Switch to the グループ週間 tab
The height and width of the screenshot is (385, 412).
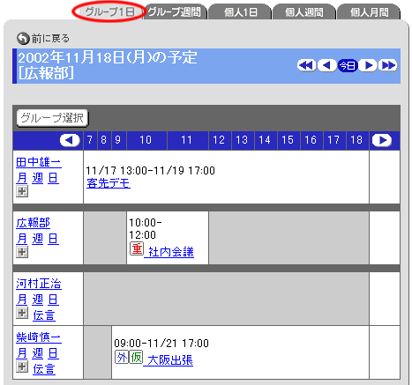point(175,12)
